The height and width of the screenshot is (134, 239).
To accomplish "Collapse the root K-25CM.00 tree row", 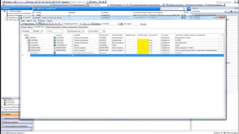I will tap(25, 38).
